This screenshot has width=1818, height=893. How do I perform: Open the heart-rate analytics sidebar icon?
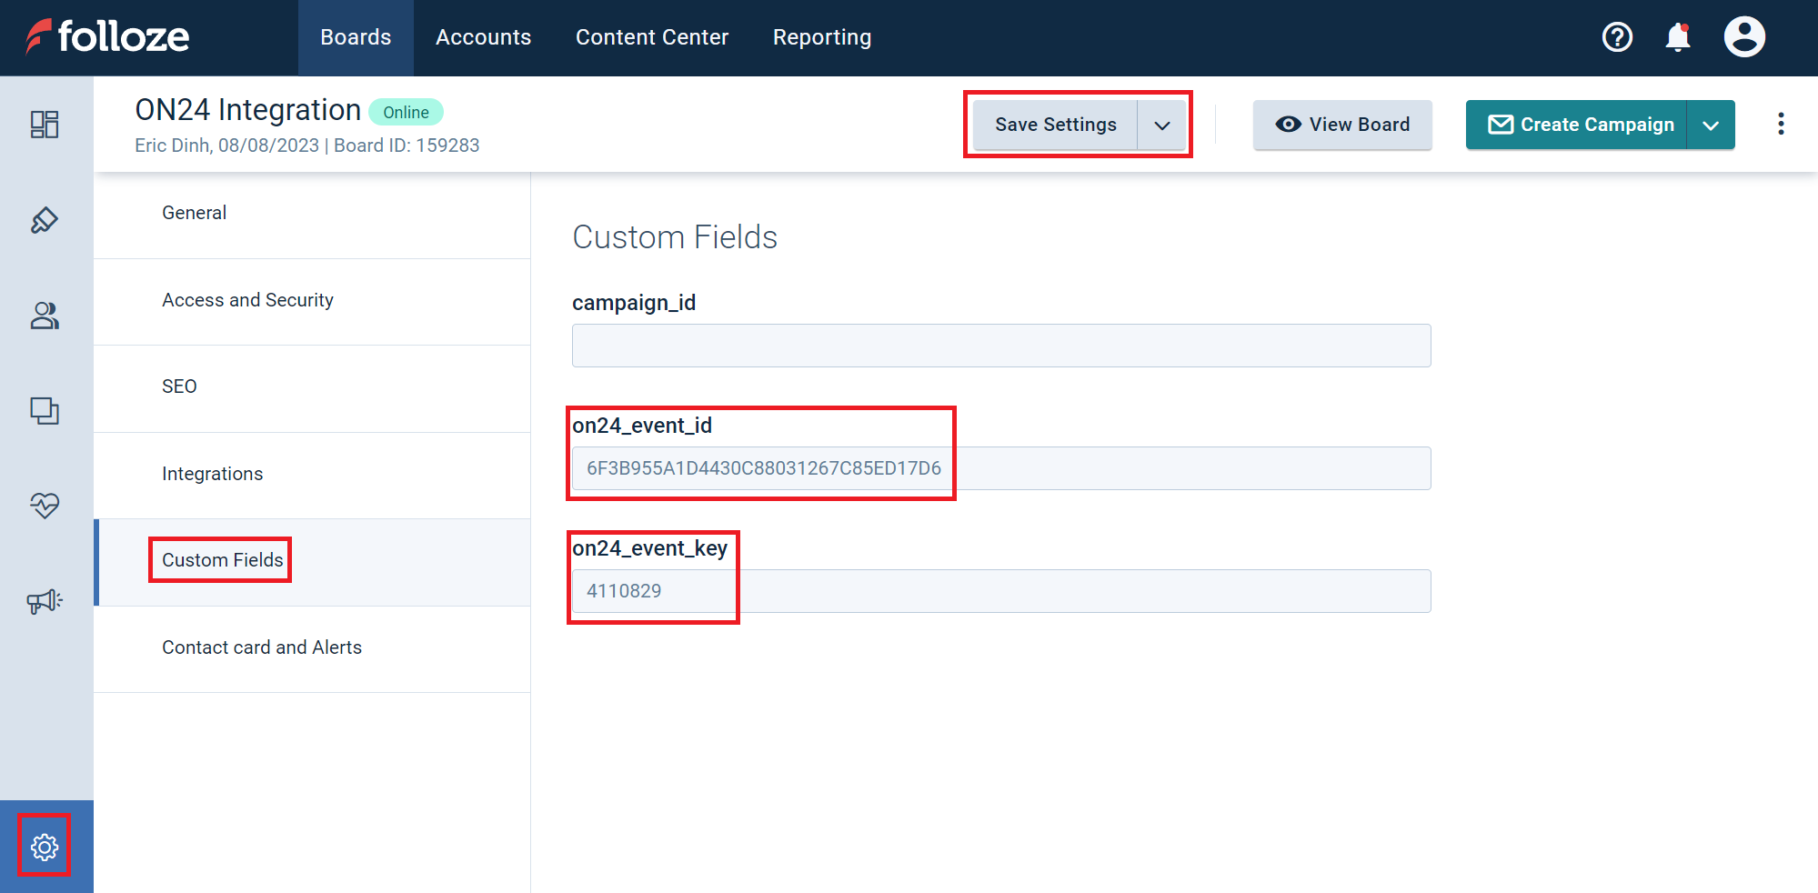point(45,505)
